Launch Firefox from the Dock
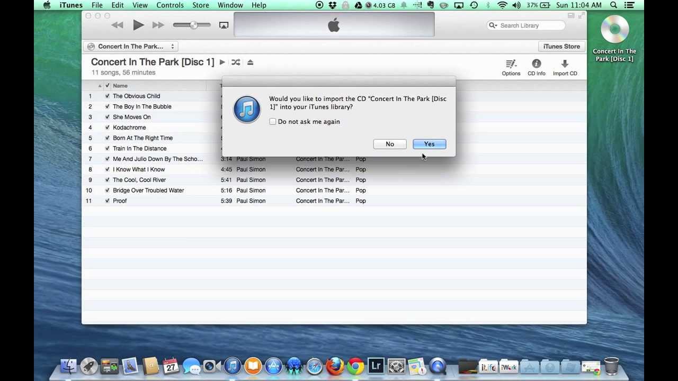Viewport: 678px width, 381px height. pyautogui.click(x=335, y=366)
